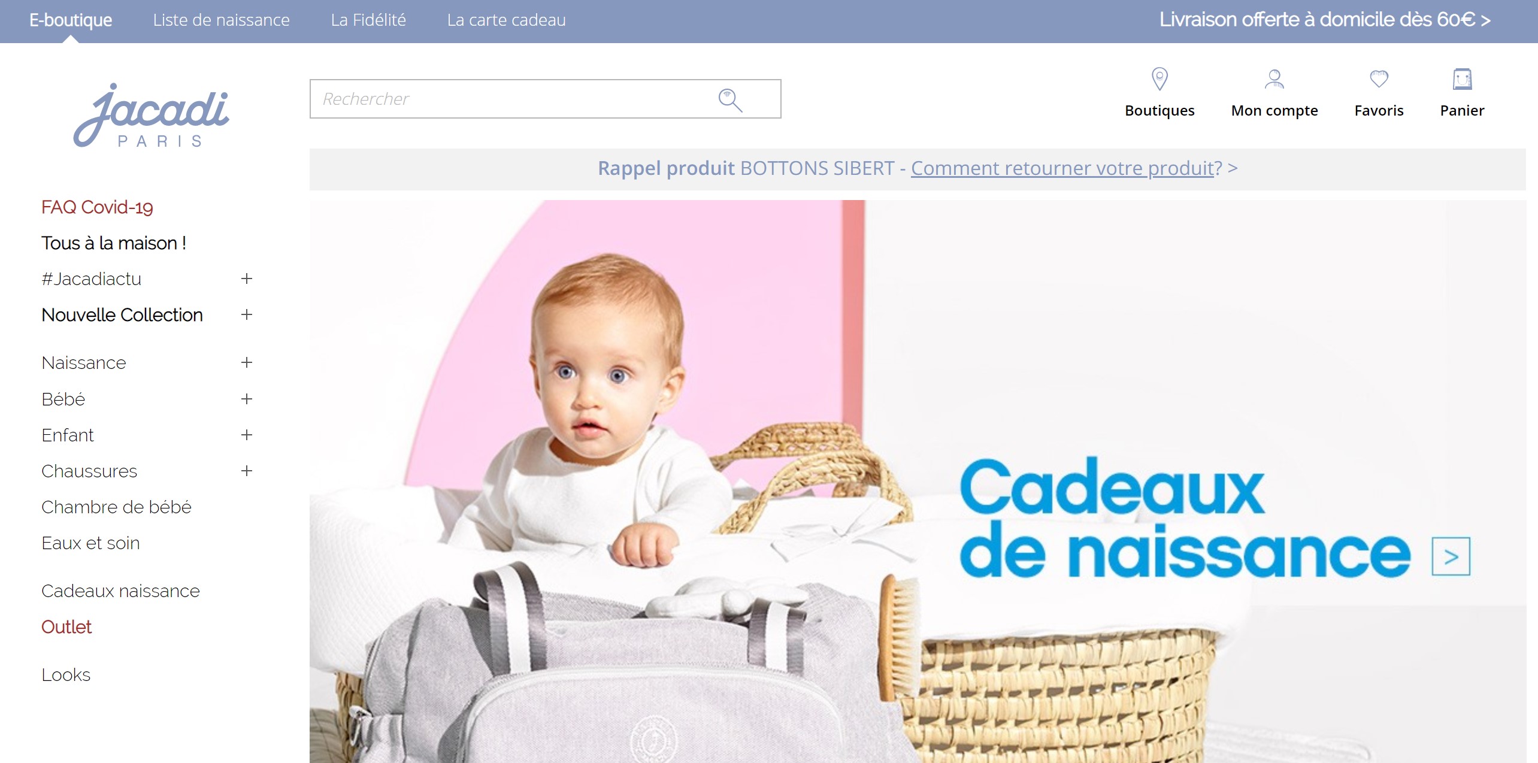Open the Panier shopping bag icon
This screenshot has height=763, width=1538.
click(x=1462, y=79)
